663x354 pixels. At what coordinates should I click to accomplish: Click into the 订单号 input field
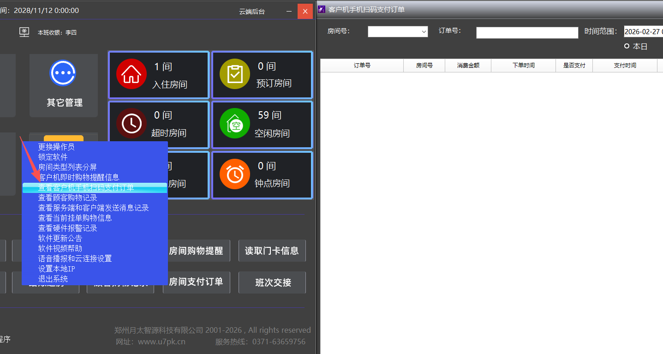pyautogui.click(x=527, y=33)
